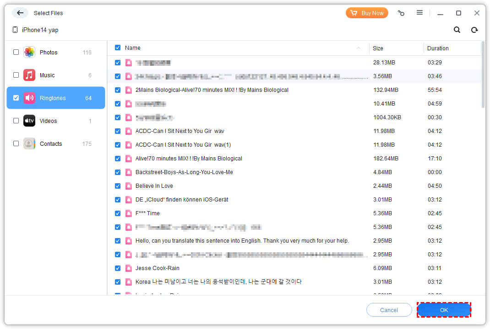The width and height of the screenshot is (490, 329).
Task: Click the Photos app icon
Action: (x=29, y=52)
